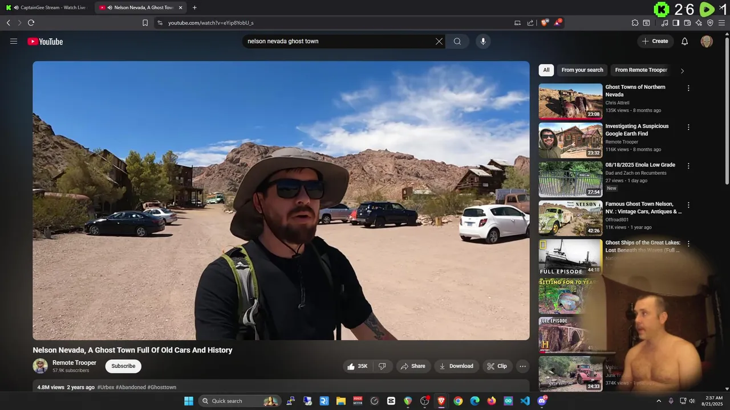Click the #Abandoned hashtag
Viewport: 730px width, 410px height.
point(131,387)
